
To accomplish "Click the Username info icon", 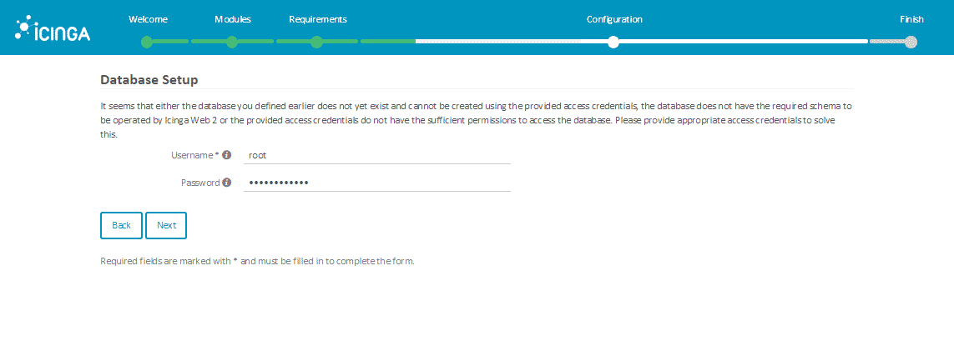I will click(x=226, y=155).
